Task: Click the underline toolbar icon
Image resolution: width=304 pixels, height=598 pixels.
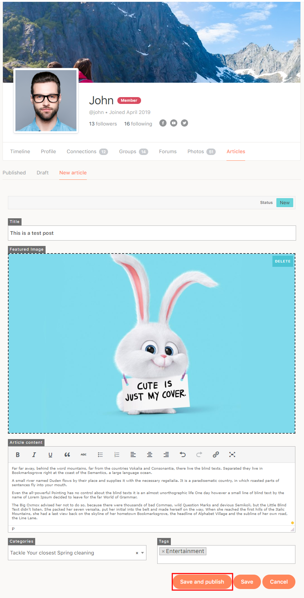Action: 50,455
